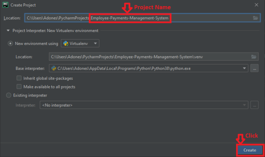The height and width of the screenshot is (157, 265).
Task: Open the No interpreter dropdown
Action: [144, 105]
